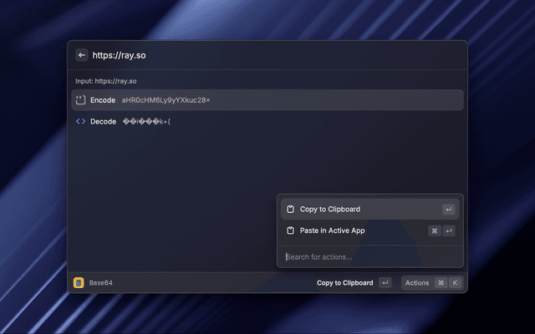Click the Command key badge in Paste row
535x334 pixels.
pos(435,230)
